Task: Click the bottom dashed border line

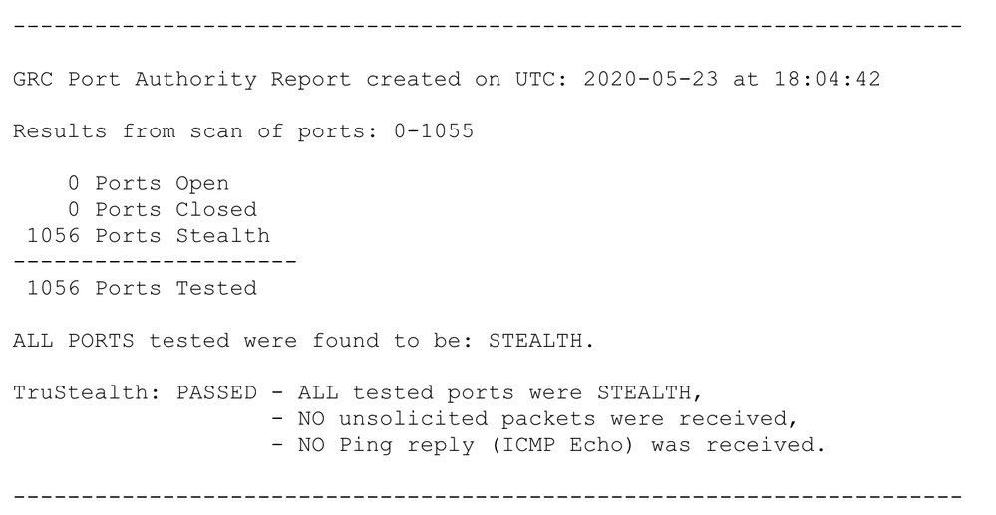Action: click(488, 495)
